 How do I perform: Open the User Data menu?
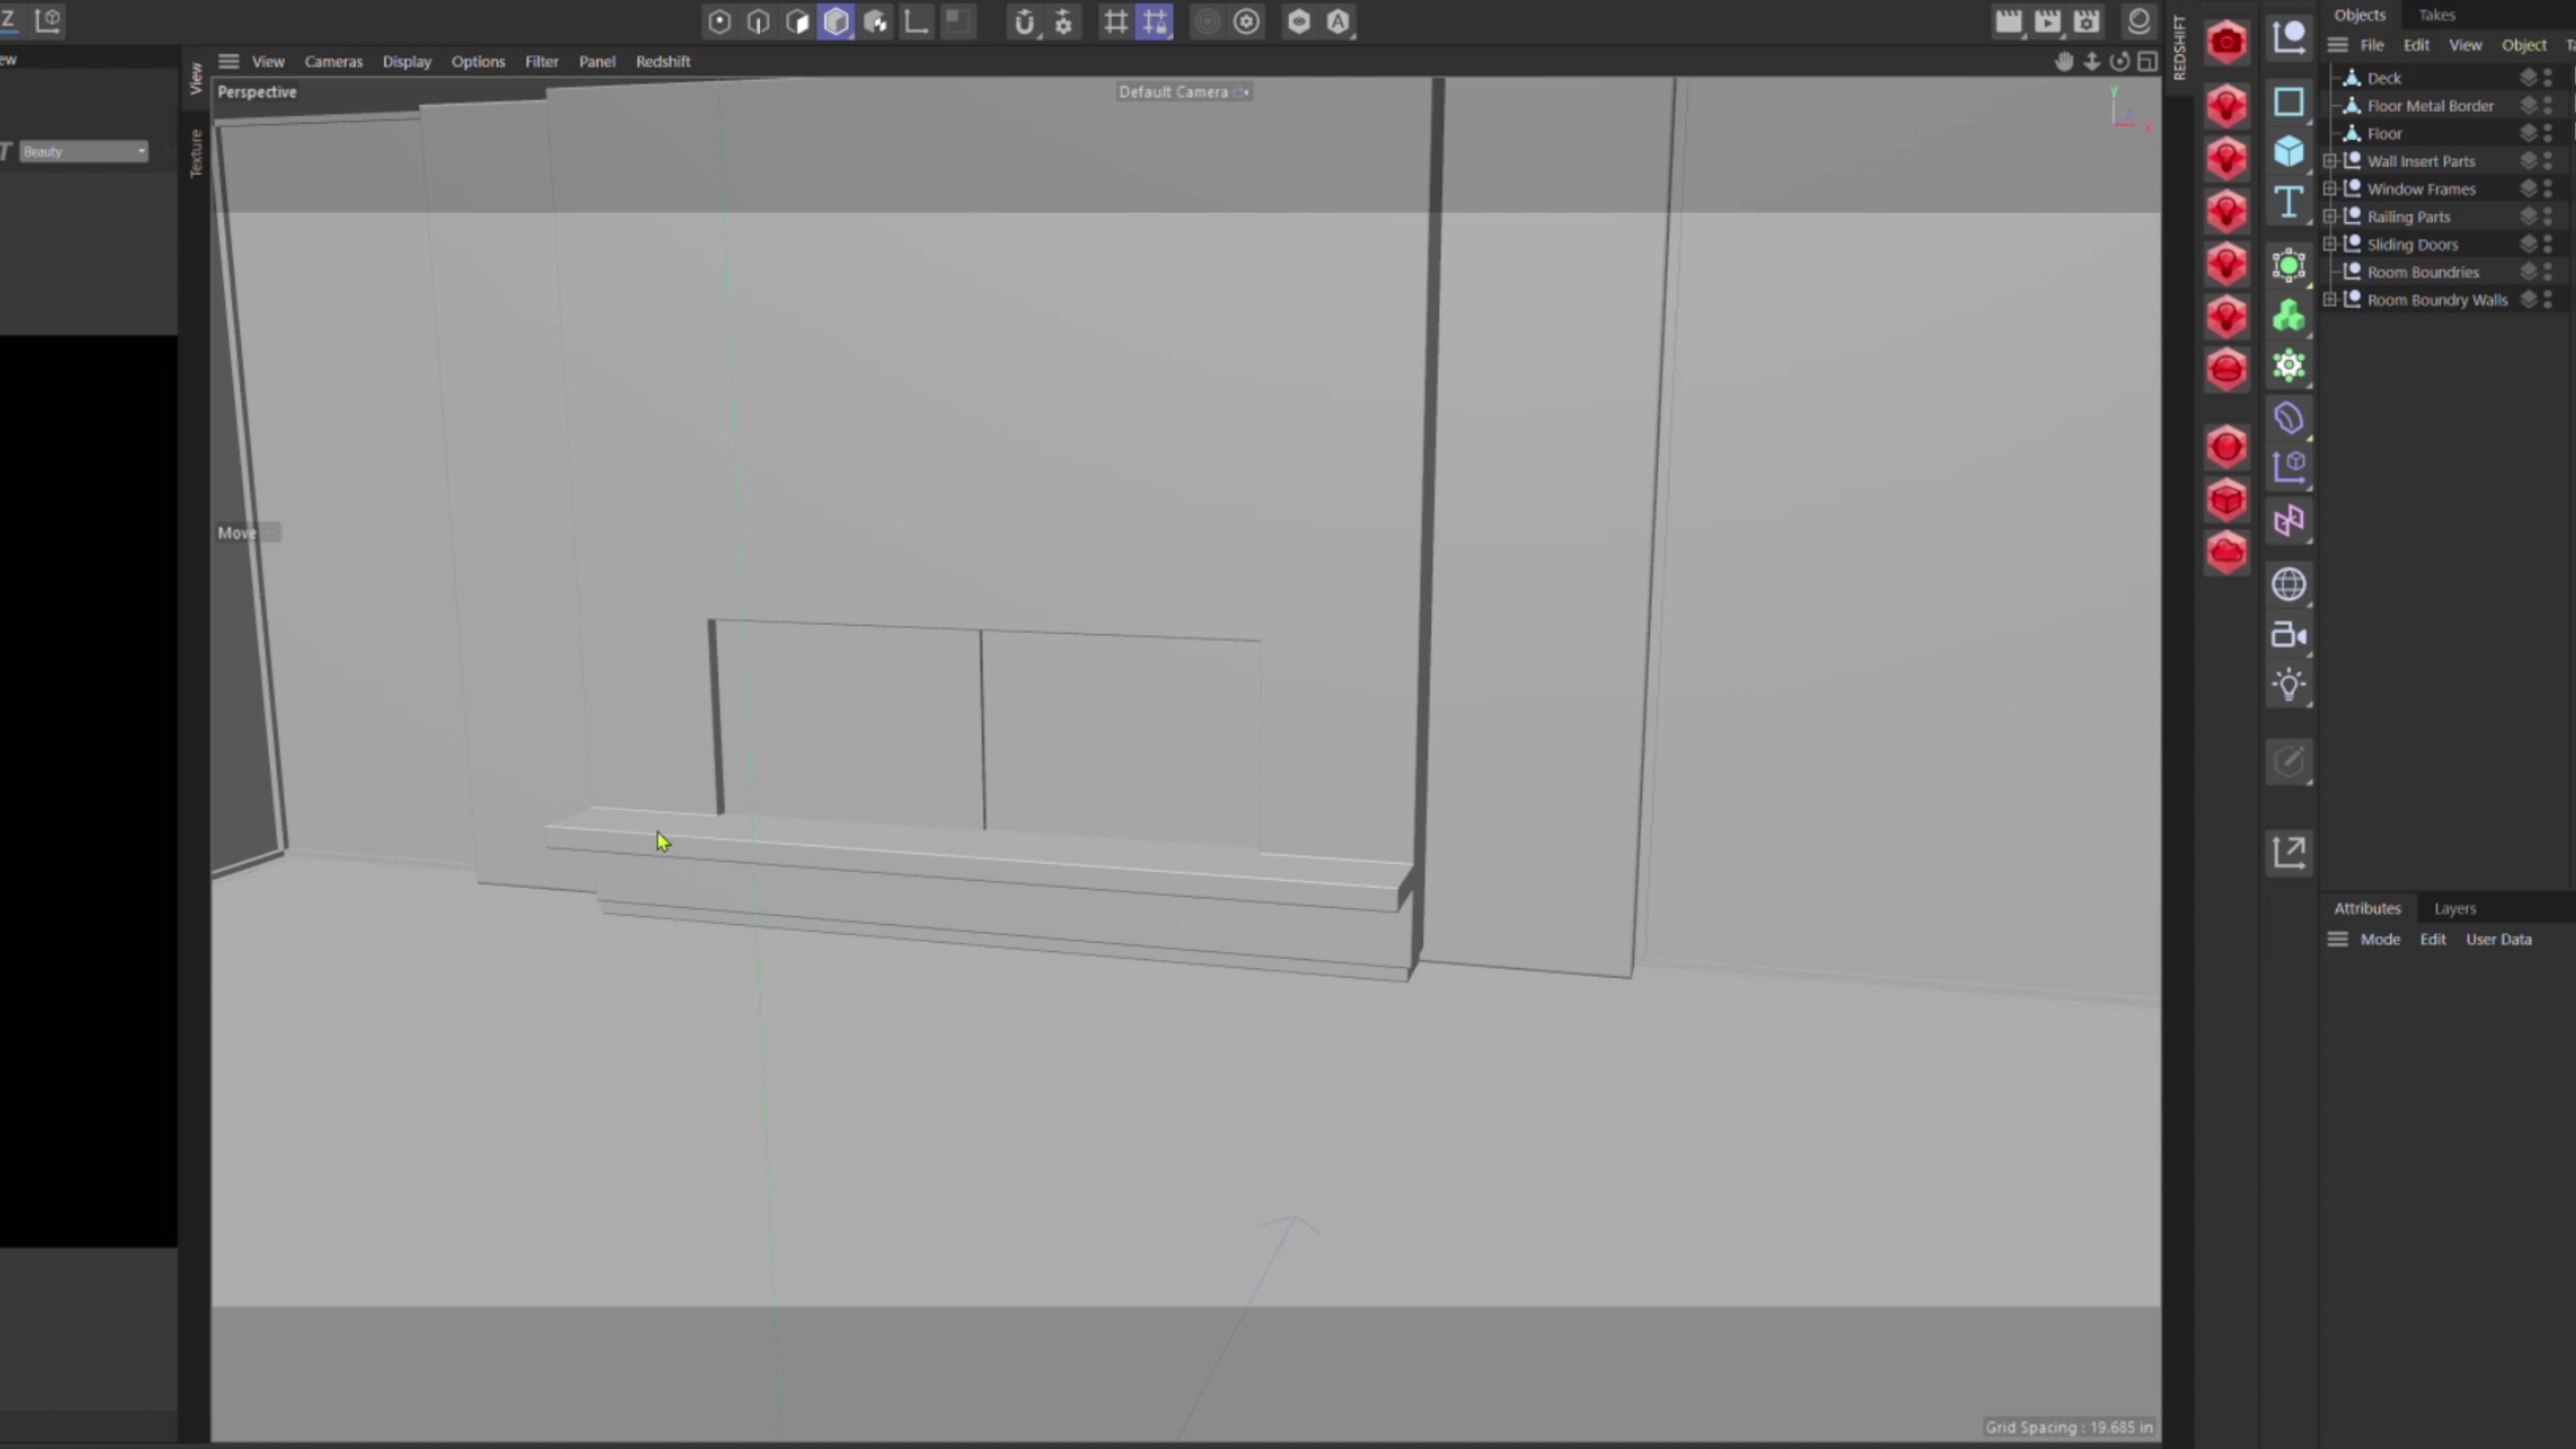(2498, 939)
